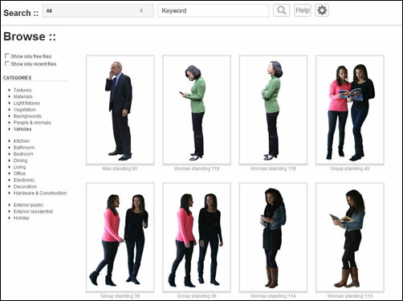Screen dimensions: 403x301
Task: Select the Man standing 95 thumbnail
Action: pos(120,110)
